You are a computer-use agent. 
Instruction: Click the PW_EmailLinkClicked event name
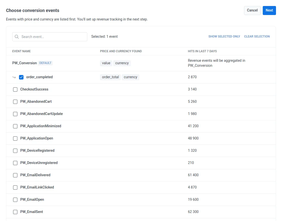(x=37, y=187)
